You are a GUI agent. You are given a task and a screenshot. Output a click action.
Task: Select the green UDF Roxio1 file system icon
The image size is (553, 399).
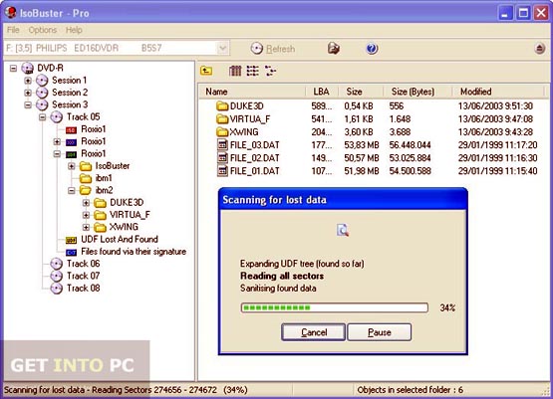pos(71,154)
